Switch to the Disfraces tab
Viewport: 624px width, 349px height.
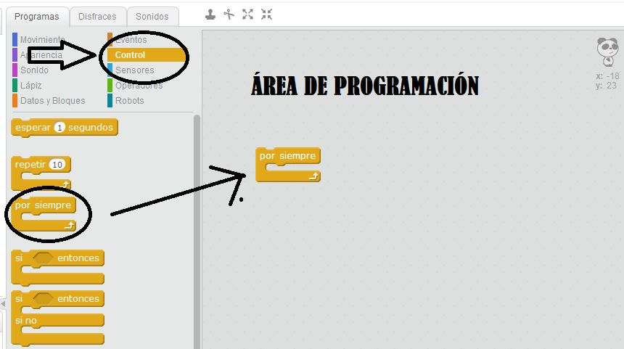point(97,16)
